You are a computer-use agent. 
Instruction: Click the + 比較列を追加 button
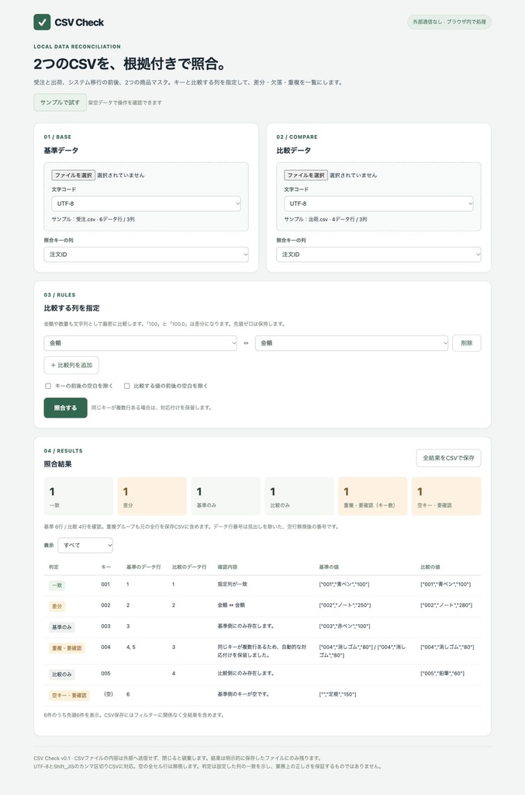71,365
